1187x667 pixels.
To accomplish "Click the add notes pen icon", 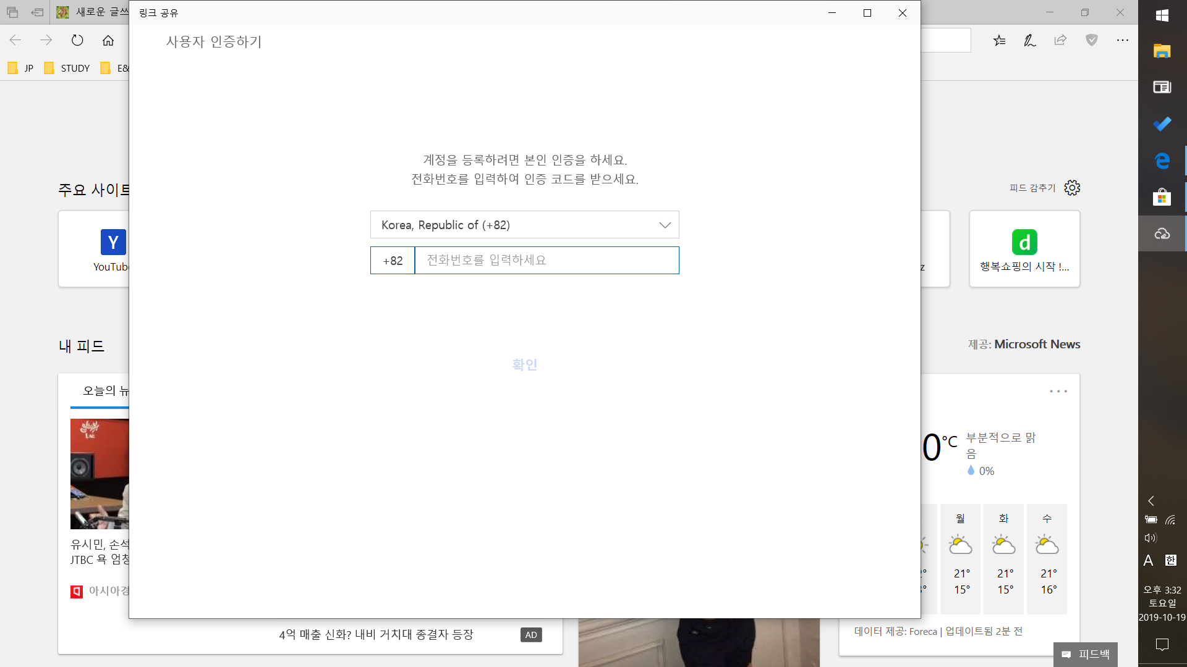I will [x=1029, y=41].
